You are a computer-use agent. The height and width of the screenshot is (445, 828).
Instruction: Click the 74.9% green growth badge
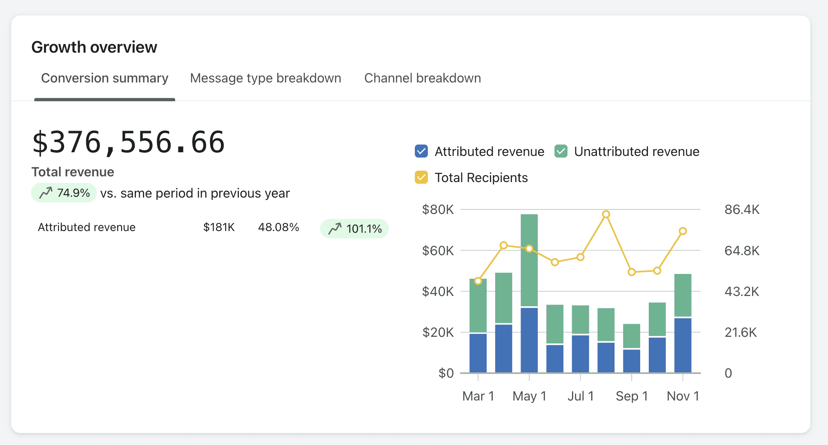pyautogui.click(x=64, y=193)
